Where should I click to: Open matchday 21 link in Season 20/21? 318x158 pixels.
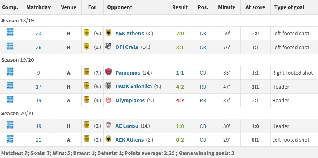(x=38, y=140)
